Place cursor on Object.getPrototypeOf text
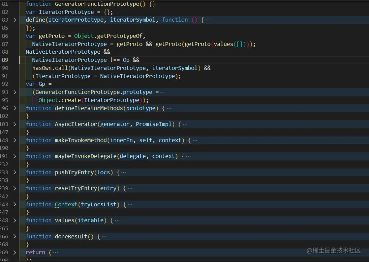The height and width of the screenshot is (262, 369). point(109,36)
